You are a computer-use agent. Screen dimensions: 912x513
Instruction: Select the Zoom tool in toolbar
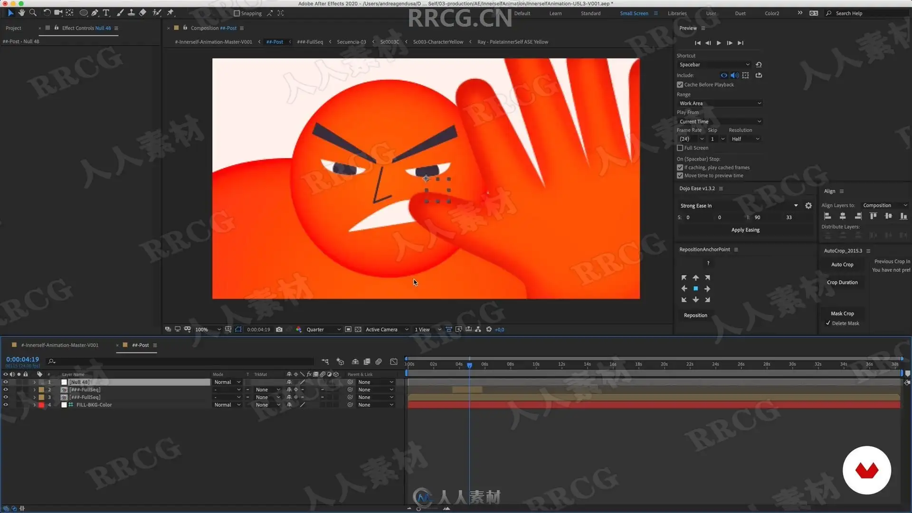33,13
